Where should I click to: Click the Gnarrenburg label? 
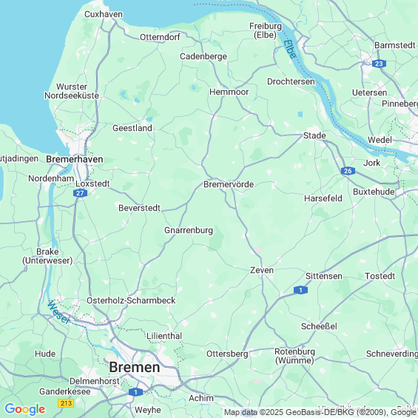189,230
